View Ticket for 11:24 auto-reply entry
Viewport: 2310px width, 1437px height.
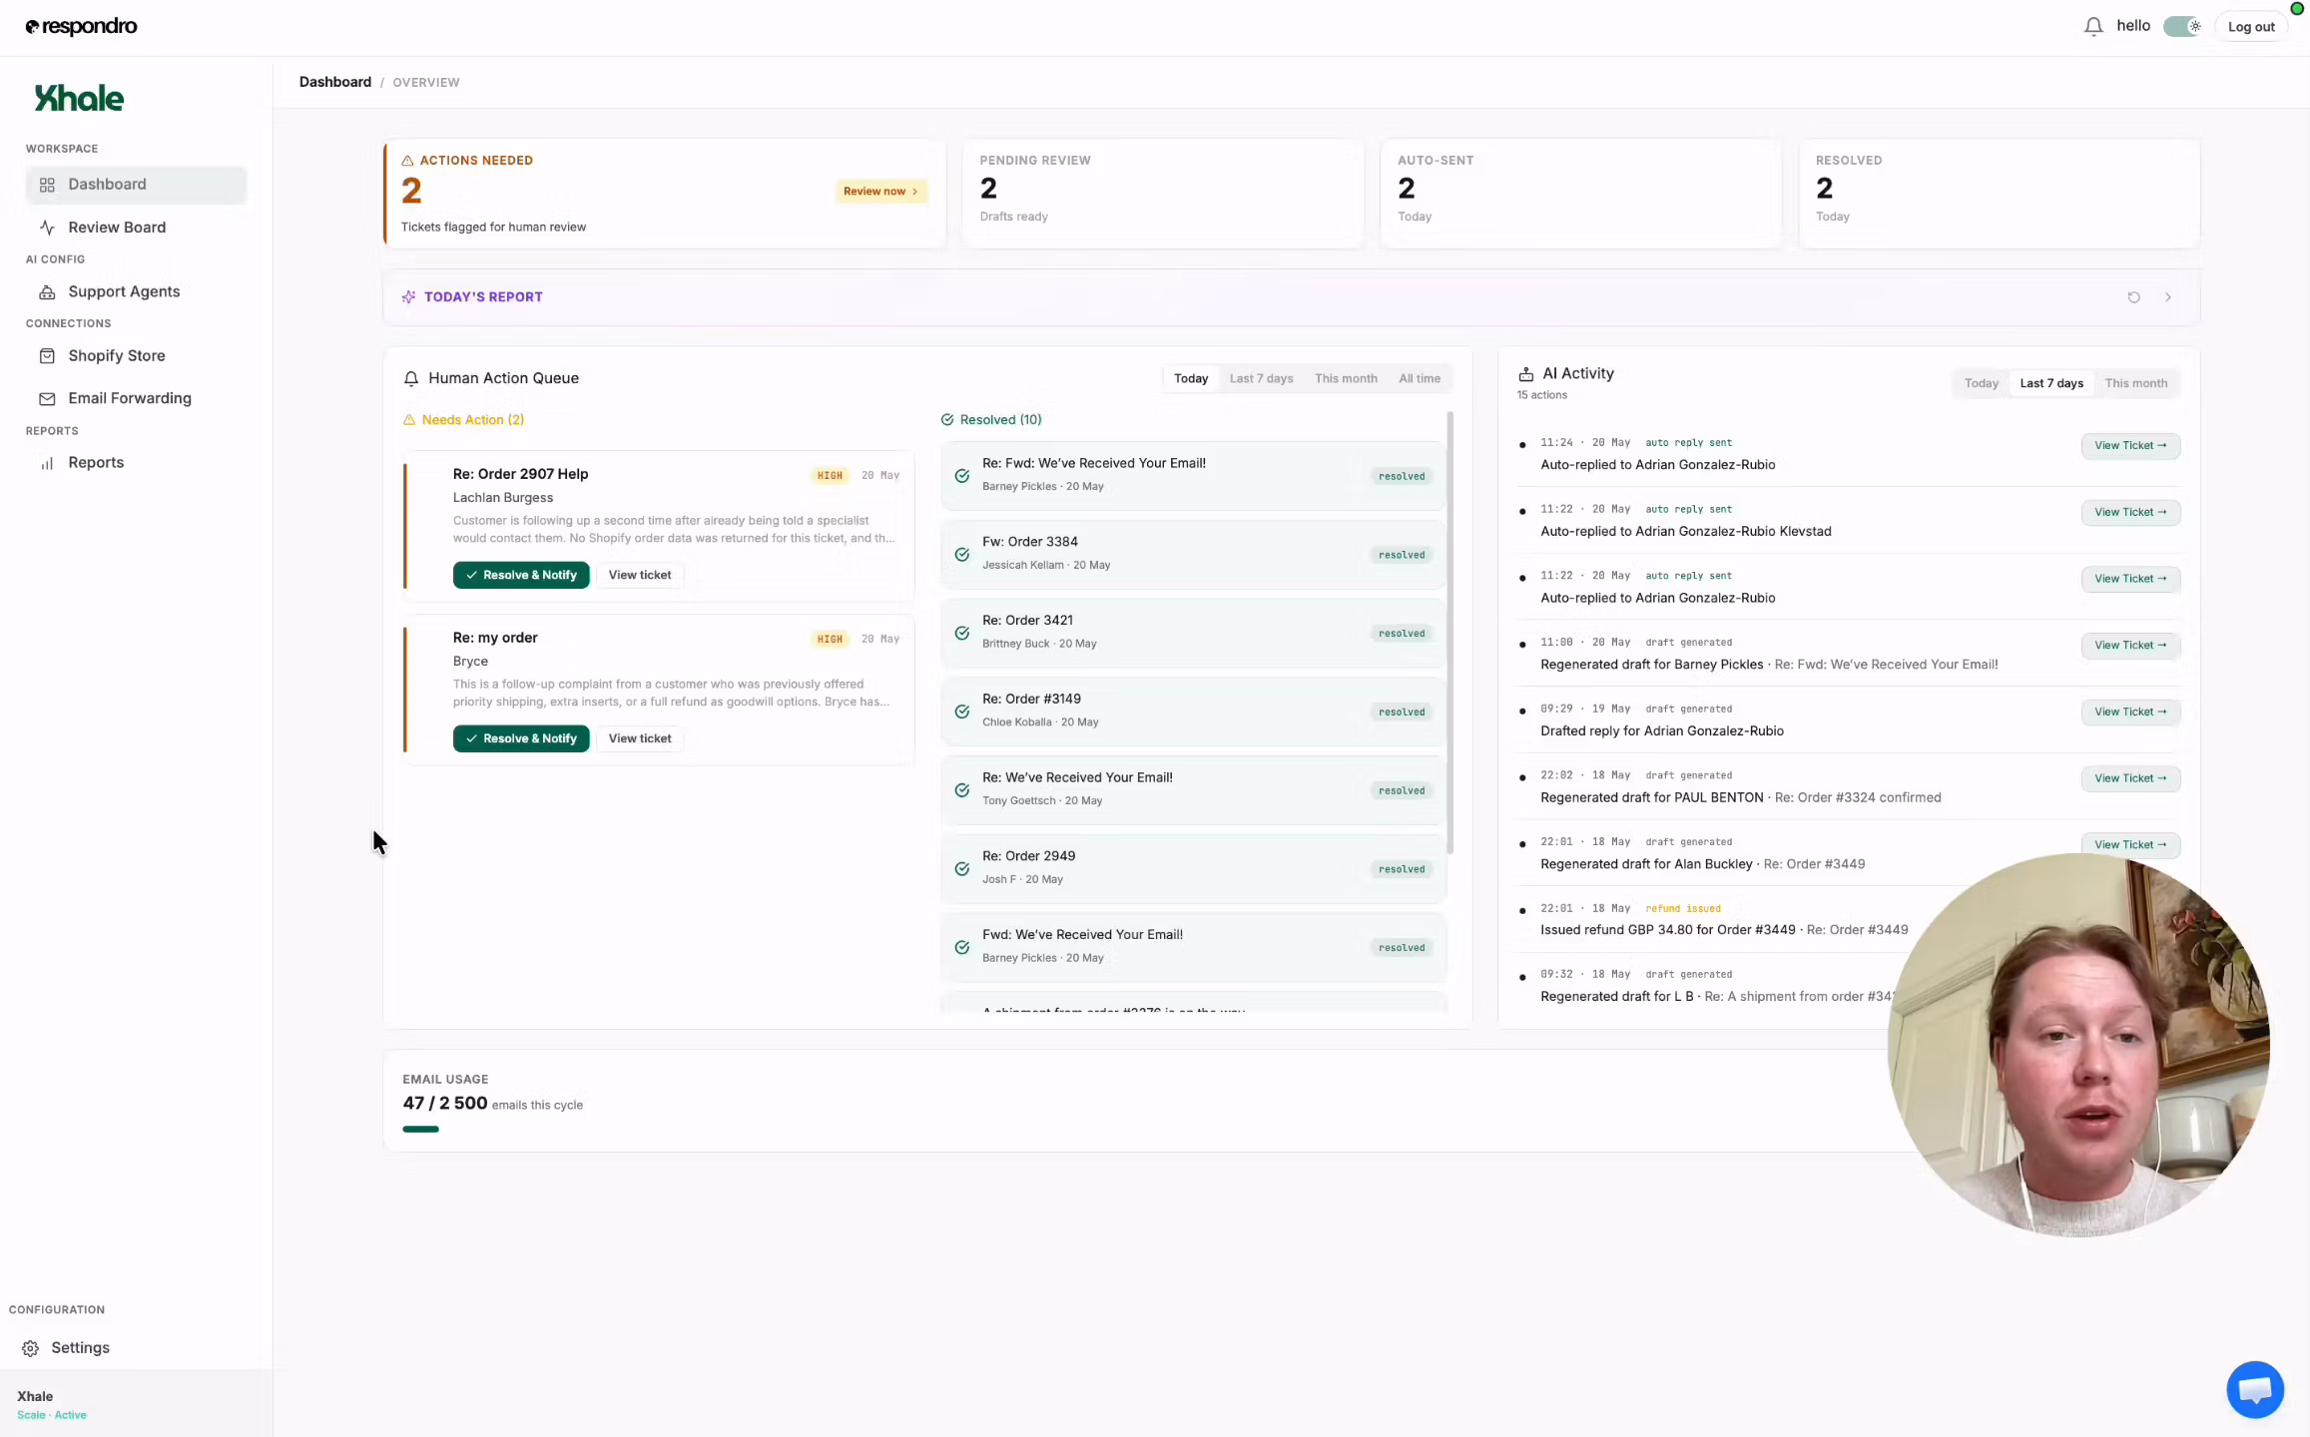pyautogui.click(x=2130, y=446)
